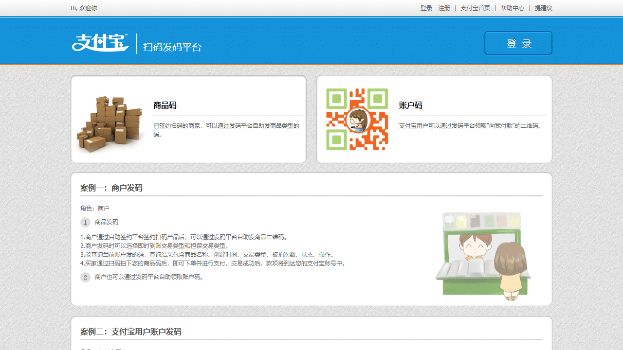The height and width of the screenshot is (350, 623).
Task: Click 商户也可以通过发码平台自助领取账户码 text
Action: [x=149, y=277]
